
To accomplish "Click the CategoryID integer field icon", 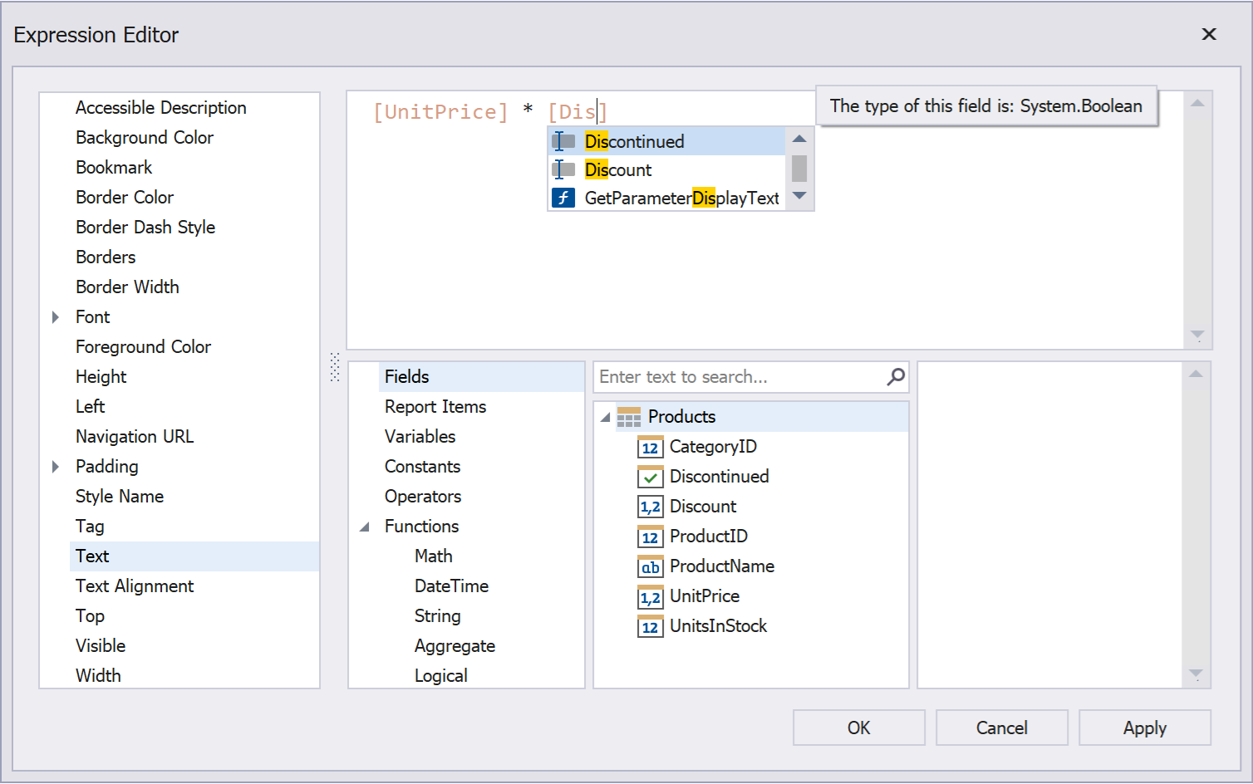I will [x=650, y=447].
